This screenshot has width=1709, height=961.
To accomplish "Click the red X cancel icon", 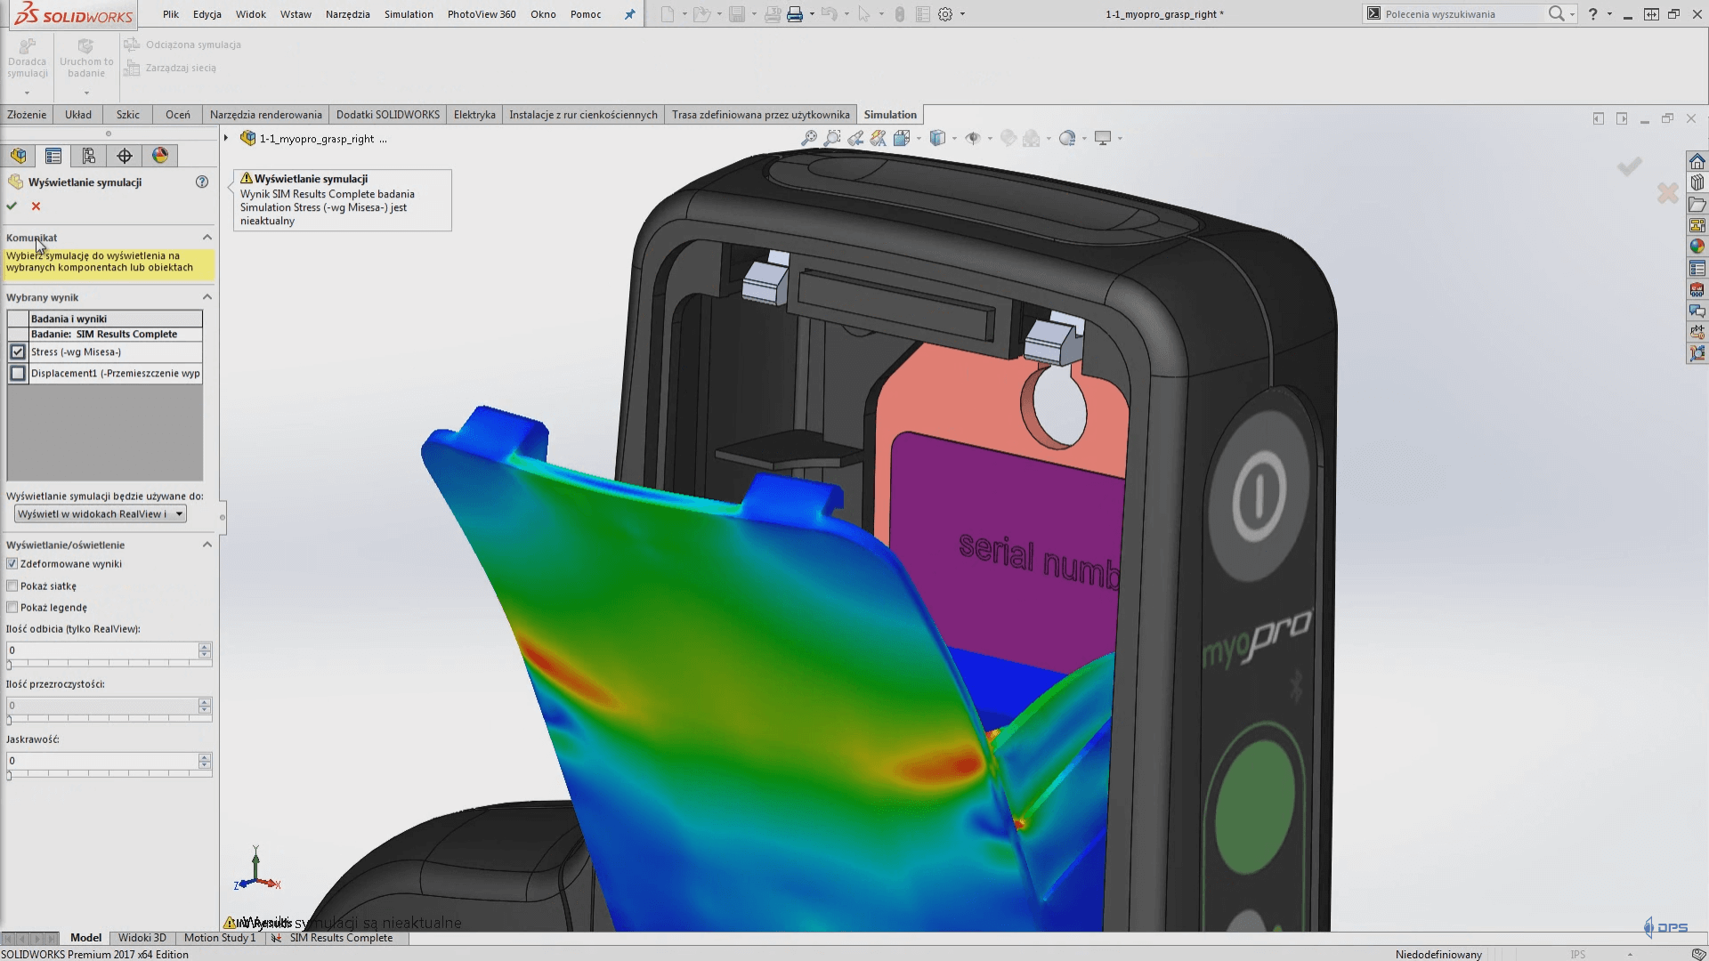I will (36, 206).
